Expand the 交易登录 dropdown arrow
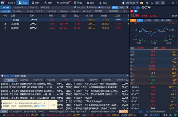The height and width of the screenshot is (117, 178). click(137, 3)
